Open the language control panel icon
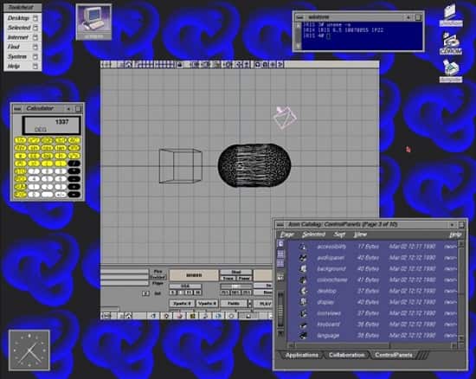Viewport: 476px width, 379px height. pyautogui.click(x=303, y=336)
